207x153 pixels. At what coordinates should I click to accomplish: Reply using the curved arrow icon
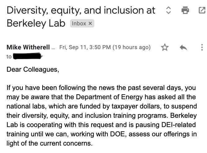click(x=183, y=47)
